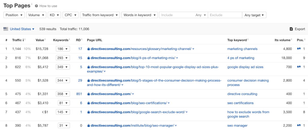Click the 29 referring domains link
308x130 pixels.
[x=80, y=80]
